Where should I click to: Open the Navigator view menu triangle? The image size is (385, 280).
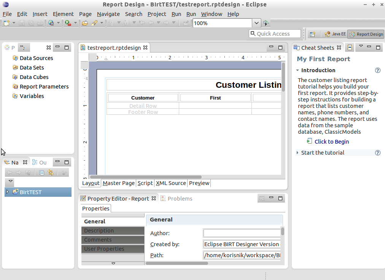(x=11, y=182)
